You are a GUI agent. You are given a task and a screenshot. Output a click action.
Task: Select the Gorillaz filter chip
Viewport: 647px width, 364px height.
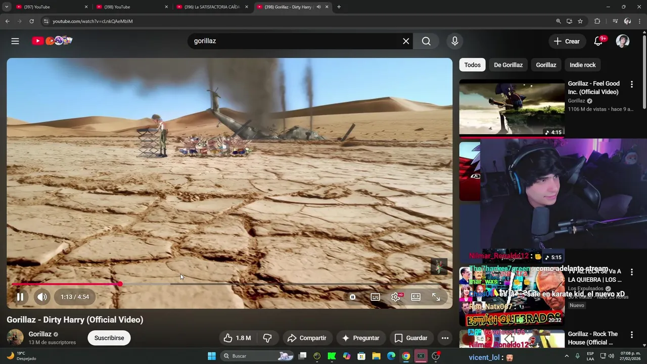tap(546, 65)
